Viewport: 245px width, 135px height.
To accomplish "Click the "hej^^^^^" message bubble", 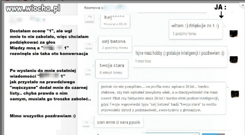I will pos(115,21).
